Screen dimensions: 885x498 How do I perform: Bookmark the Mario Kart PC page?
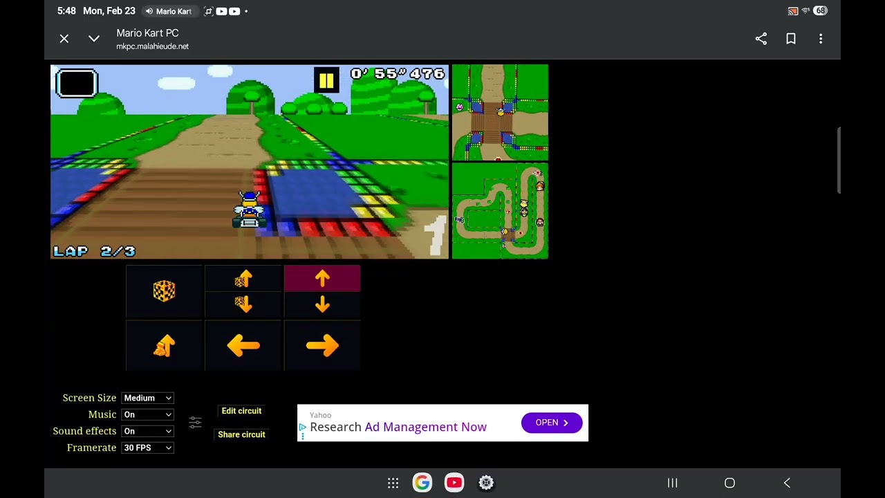click(791, 39)
